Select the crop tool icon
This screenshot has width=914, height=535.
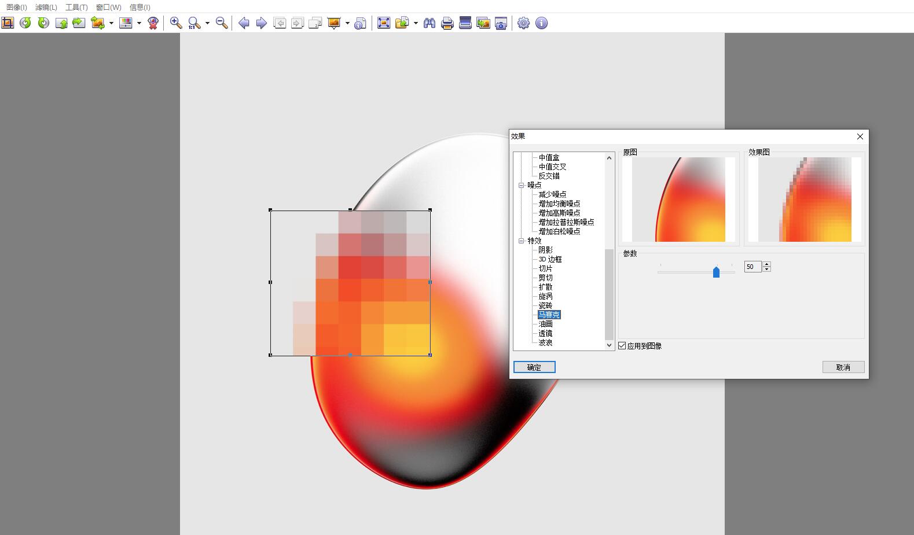(8, 23)
